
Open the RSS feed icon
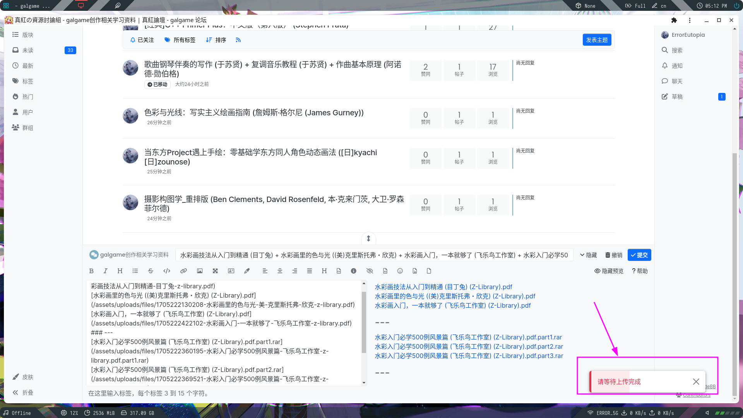point(238,40)
